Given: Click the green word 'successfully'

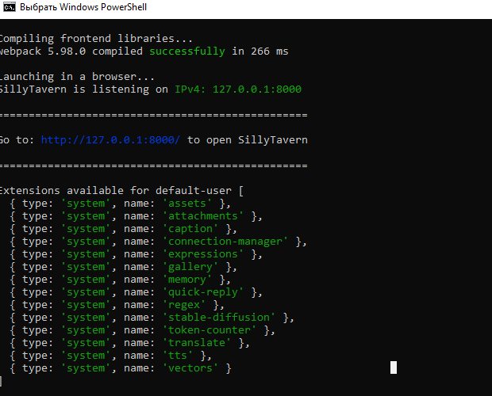Looking at the screenshot, I should click(187, 51).
